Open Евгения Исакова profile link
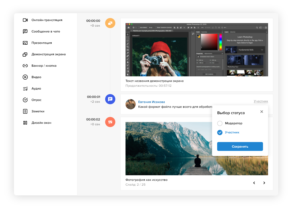The height and width of the screenshot is (210, 292). (151, 102)
